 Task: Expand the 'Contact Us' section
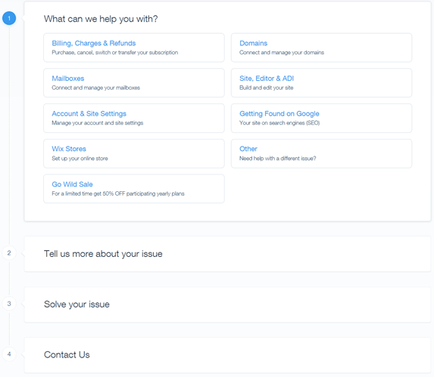coord(227,355)
